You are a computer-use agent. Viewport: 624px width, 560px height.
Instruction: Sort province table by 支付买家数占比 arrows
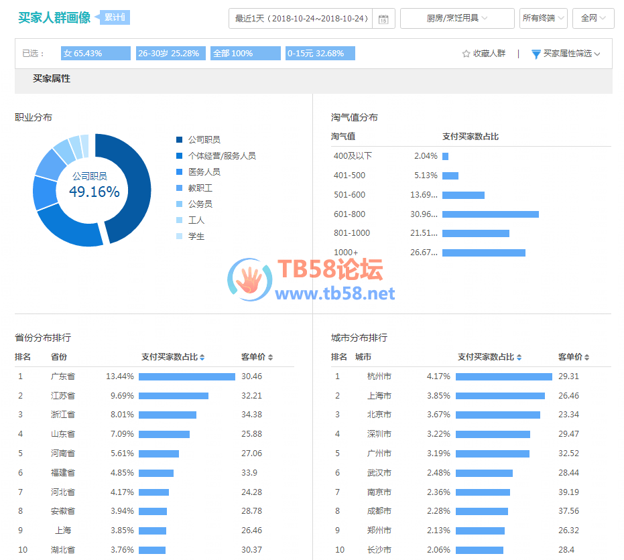(202, 358)
